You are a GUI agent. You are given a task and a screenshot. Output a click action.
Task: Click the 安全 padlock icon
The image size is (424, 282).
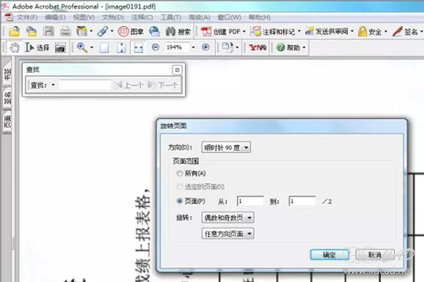click(363, 31)
